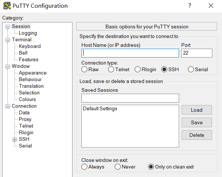The width and height of the screenshot is (222, 177).
Task: Open the SSH category in tree
Action: click(x=24, y=139)
